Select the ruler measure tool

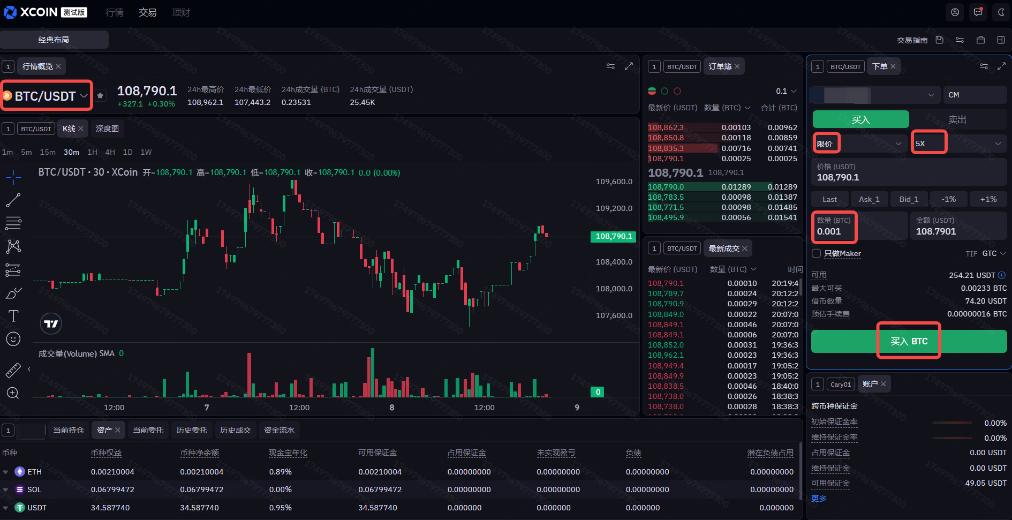pos(13,370)
